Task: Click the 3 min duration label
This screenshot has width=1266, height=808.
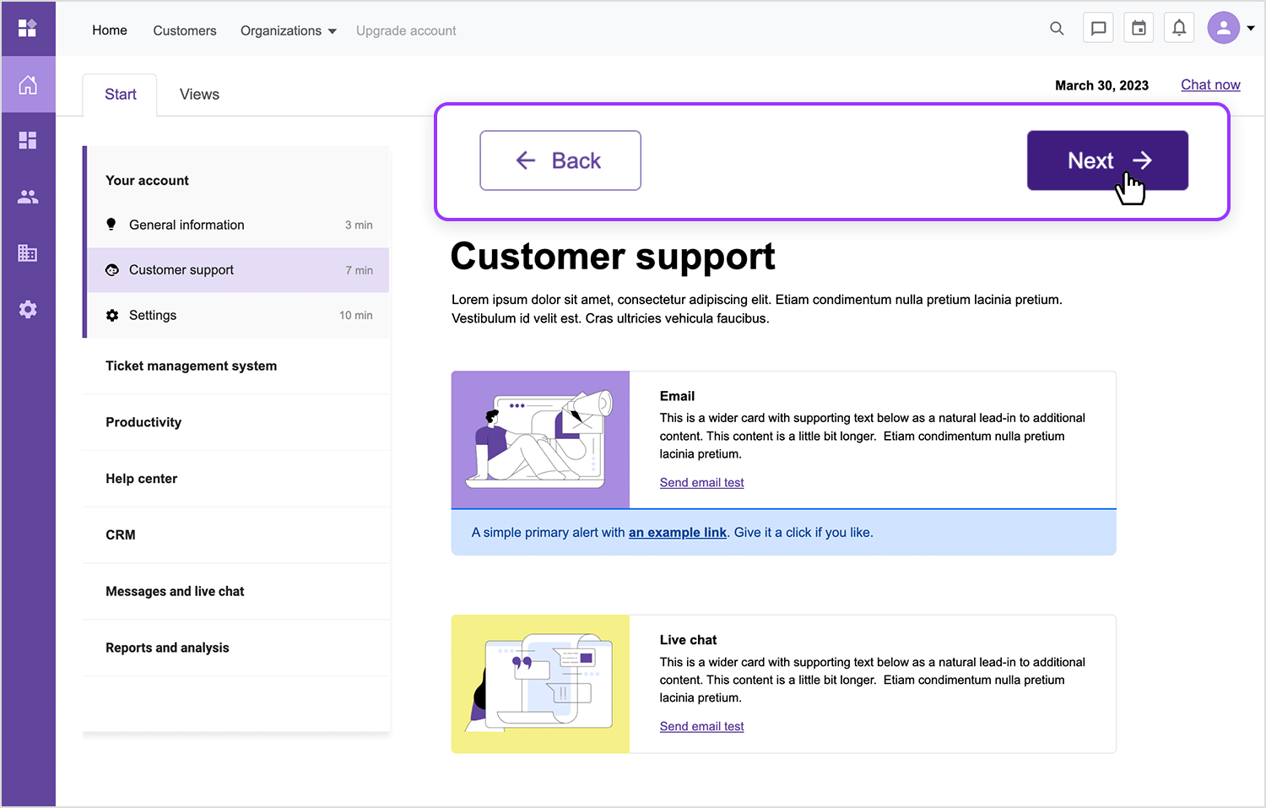Action: click(359, 225)
